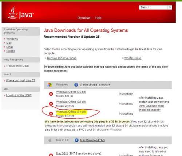Open the Mac Download FAQ link
This screenshot has height=156, width=182.
[x=92, y=140]
